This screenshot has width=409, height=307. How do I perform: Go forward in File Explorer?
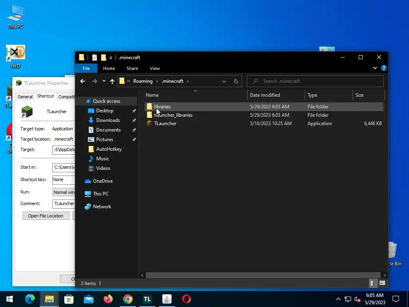[94, 81]
